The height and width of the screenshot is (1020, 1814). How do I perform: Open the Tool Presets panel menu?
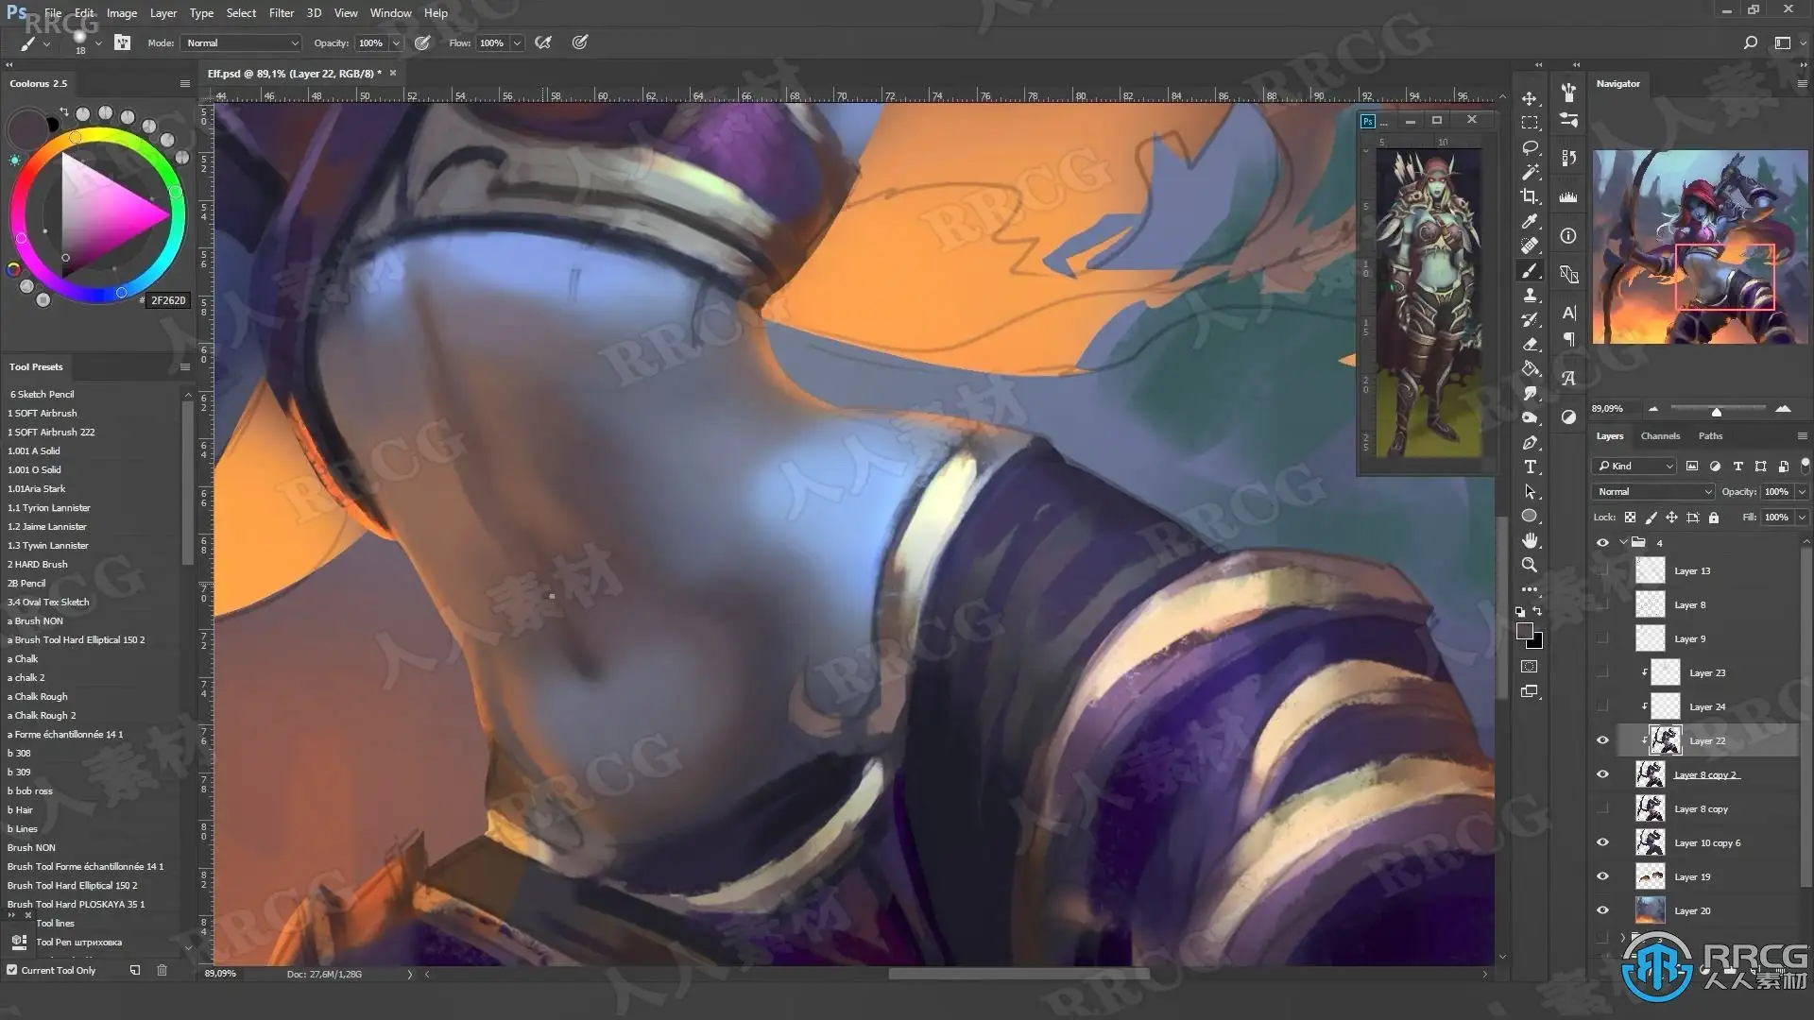click(x=185, y=366)
